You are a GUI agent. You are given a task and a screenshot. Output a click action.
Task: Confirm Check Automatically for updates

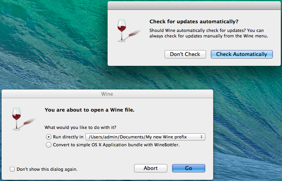242,54
